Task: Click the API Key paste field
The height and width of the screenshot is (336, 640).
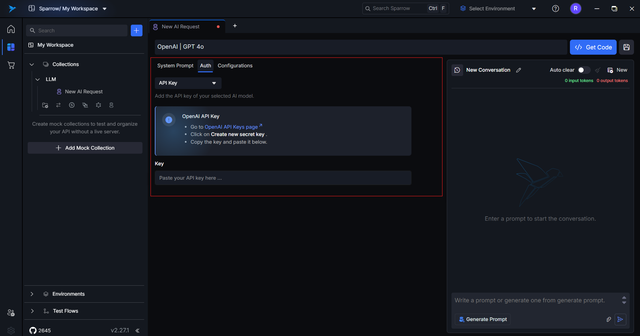Action: [x=283, y=178]
